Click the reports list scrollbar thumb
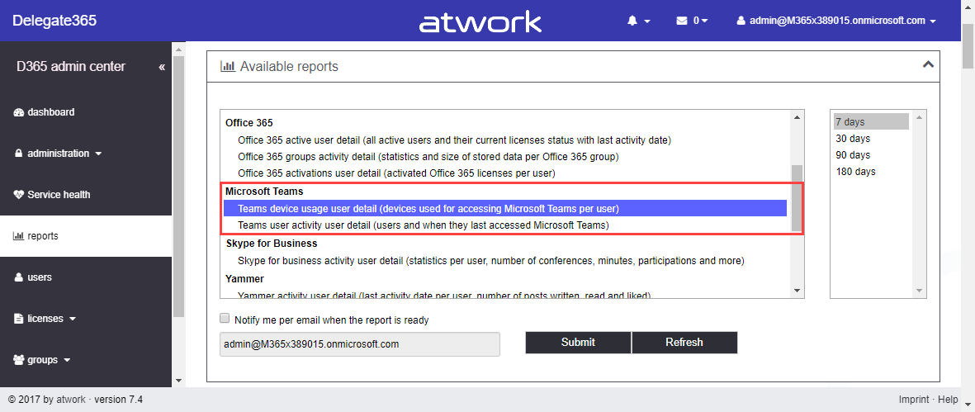 pos(797,198)
